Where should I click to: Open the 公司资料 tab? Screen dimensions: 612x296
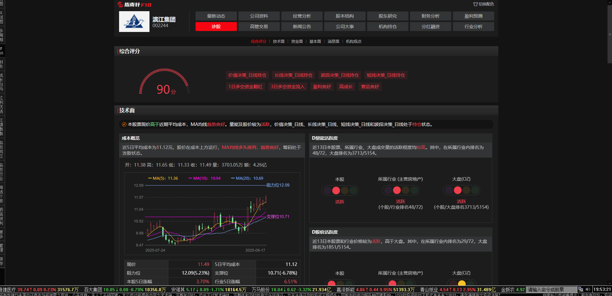click(259, 16)
